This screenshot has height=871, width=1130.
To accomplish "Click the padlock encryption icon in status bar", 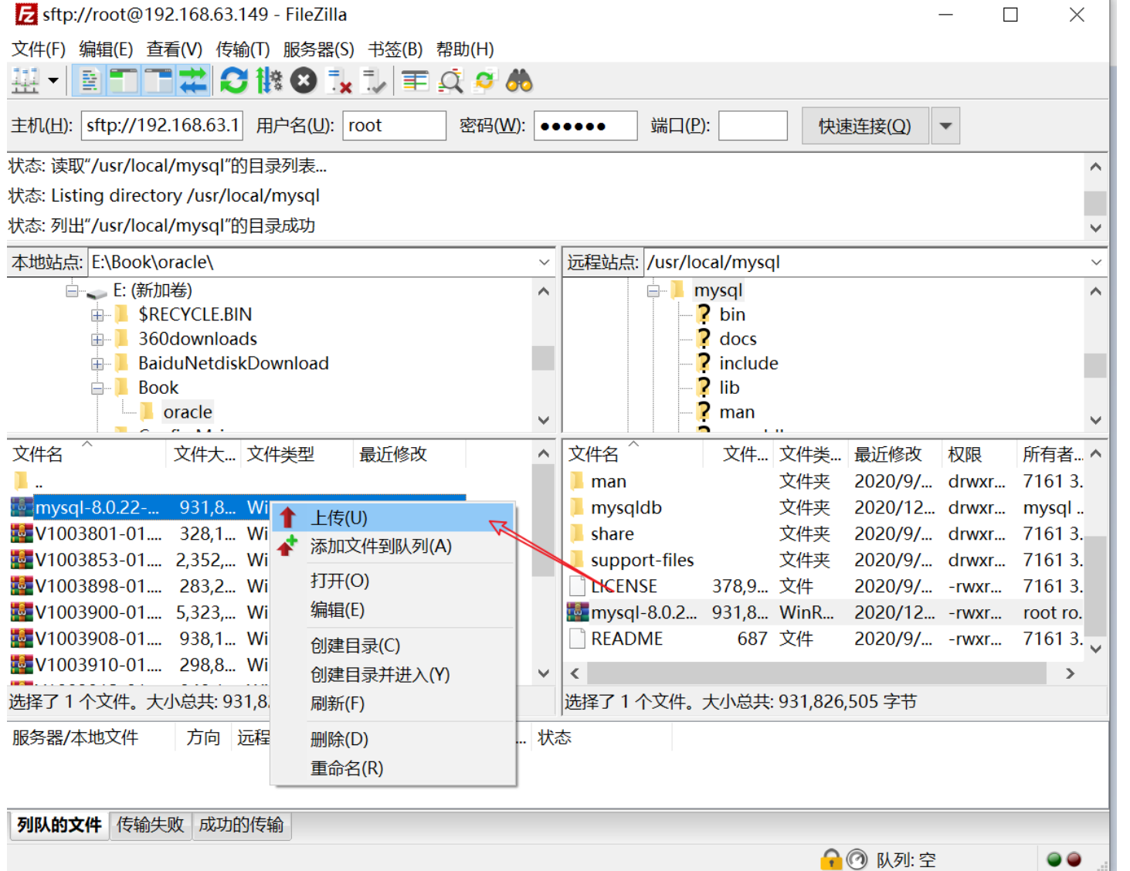I will point(831,859).
